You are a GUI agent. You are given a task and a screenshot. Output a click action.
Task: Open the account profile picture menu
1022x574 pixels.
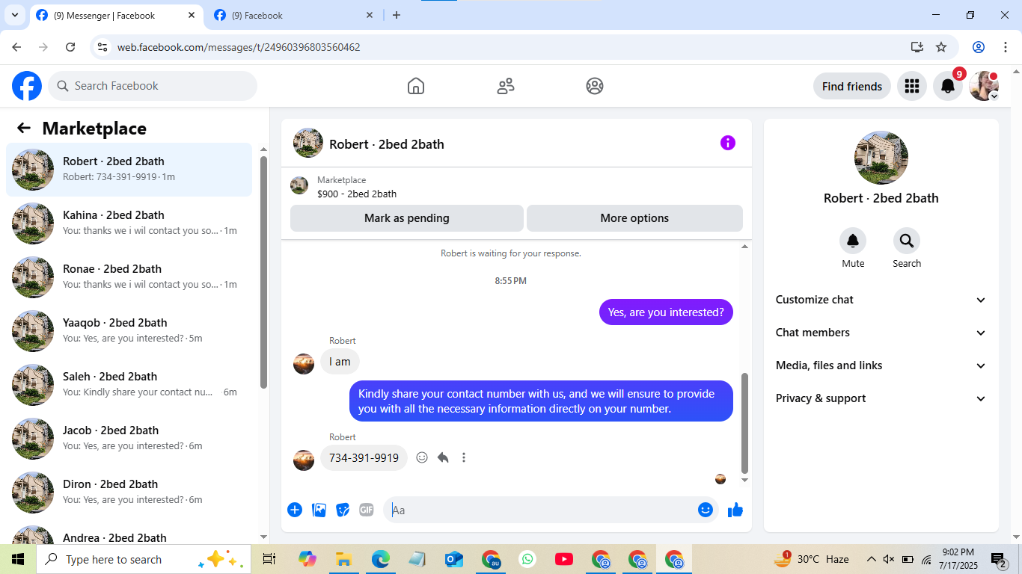(x=984, y=86)
